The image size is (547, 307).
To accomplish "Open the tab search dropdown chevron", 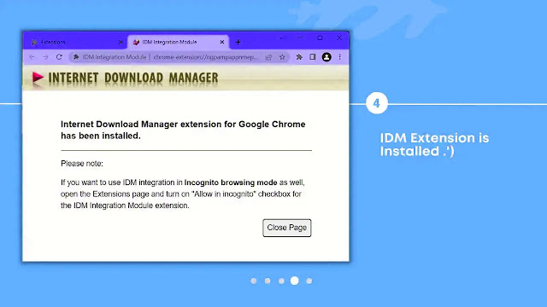I will (281, 38).
